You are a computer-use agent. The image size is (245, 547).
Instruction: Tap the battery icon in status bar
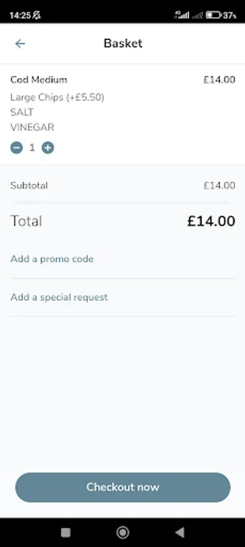click(213, 15)
